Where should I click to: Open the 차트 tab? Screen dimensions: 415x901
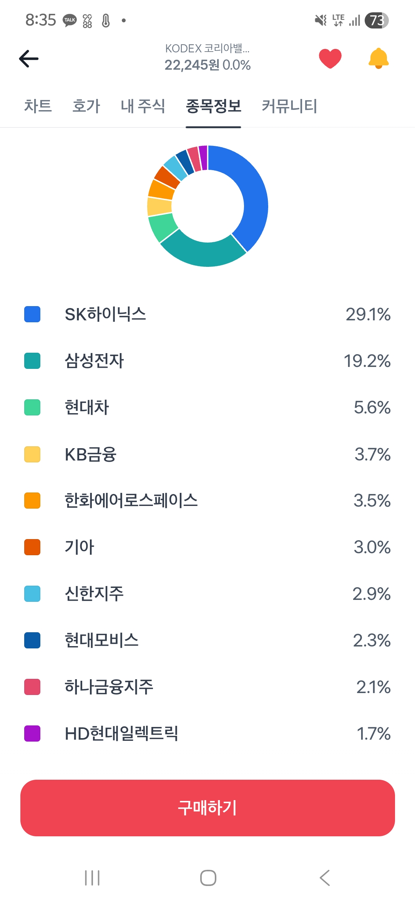38,106
